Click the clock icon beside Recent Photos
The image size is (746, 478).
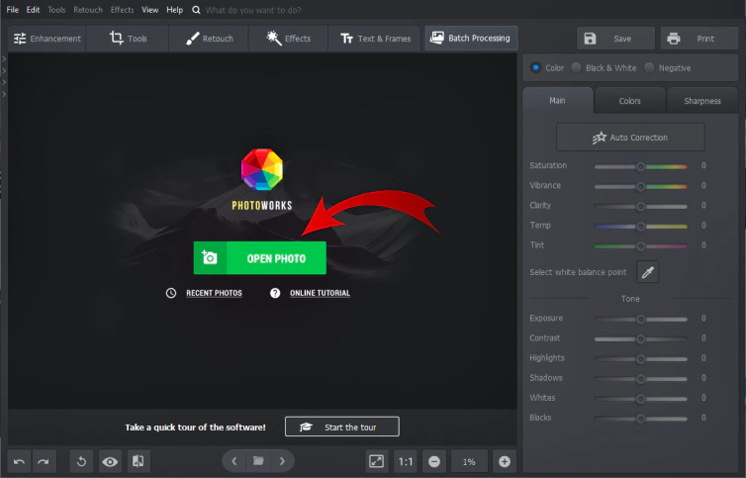[x=171, y=293]
